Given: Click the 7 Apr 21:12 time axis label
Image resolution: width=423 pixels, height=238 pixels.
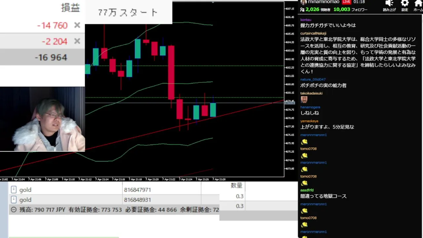Looking at the screenshot, I should click(x=86, y=179).
